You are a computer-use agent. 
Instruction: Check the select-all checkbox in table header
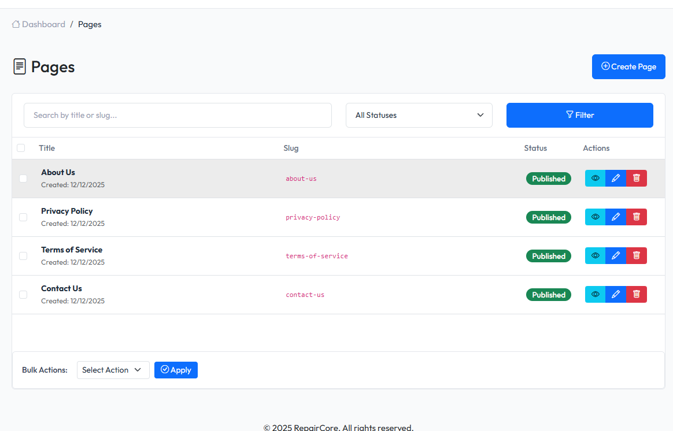21,148
